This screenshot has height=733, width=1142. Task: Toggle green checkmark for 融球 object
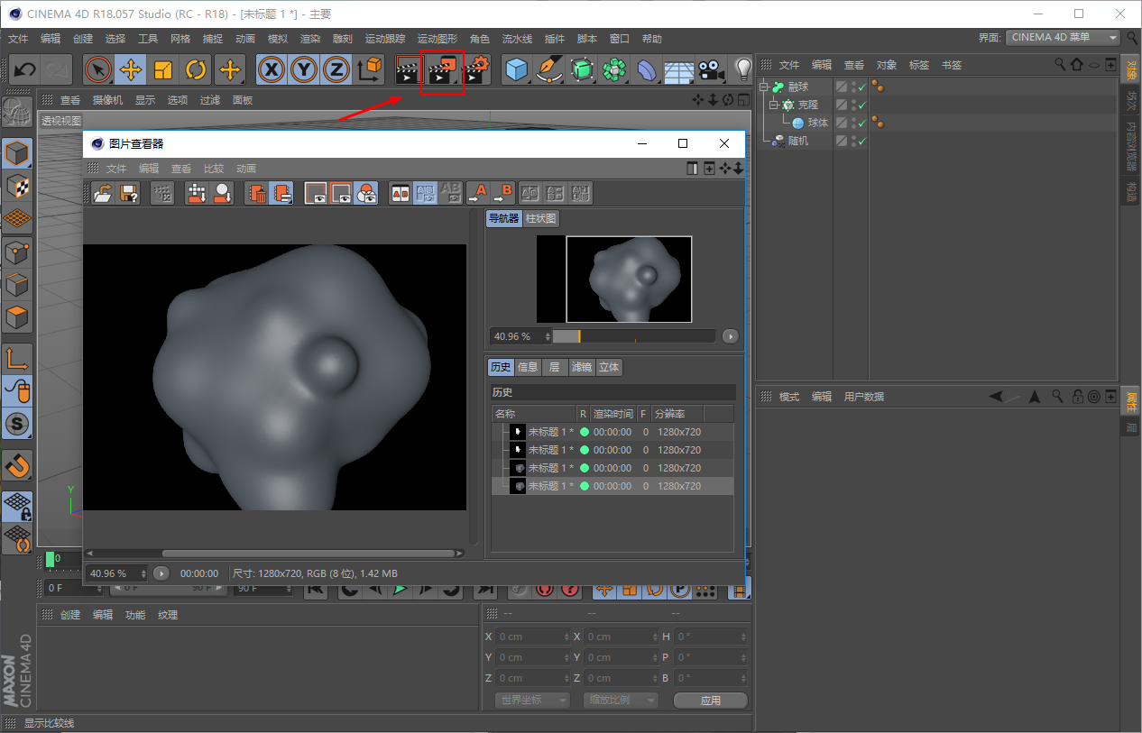862,87
